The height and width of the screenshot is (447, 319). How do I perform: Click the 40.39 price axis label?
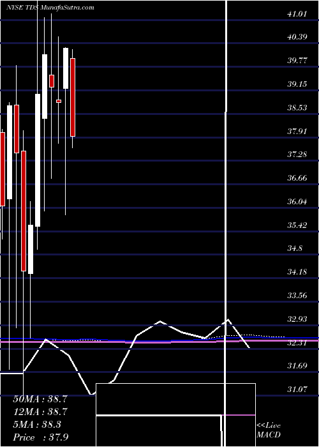pos(297,37)
